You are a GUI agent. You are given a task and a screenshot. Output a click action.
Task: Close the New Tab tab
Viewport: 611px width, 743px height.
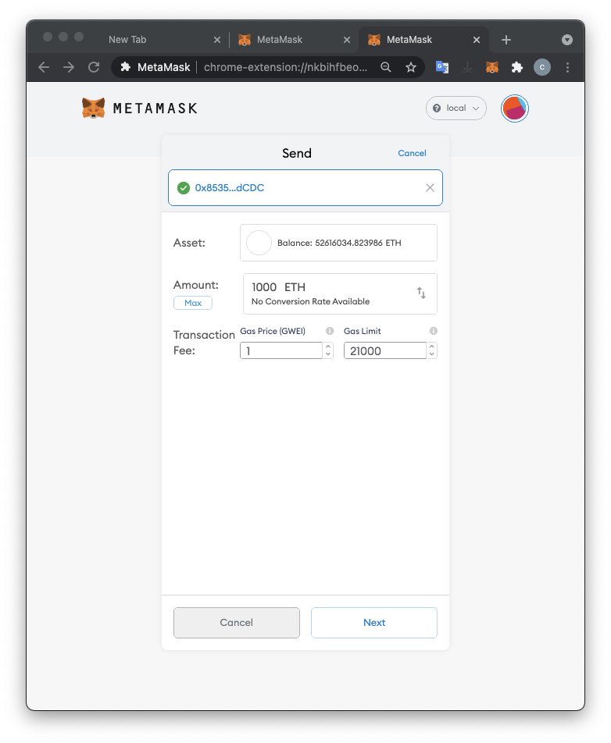click(217, 40)
